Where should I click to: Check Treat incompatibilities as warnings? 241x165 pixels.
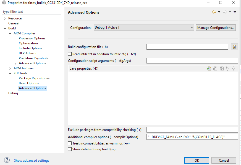pos(70,143)
